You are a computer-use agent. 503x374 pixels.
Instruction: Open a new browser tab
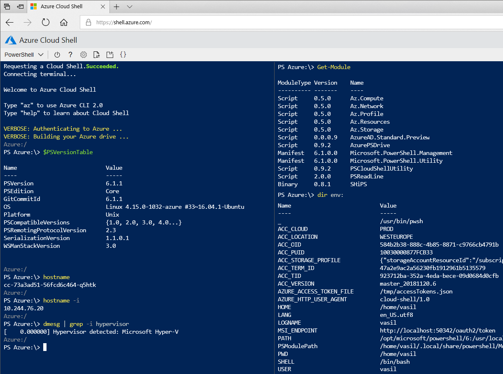(x=116, y=7)
